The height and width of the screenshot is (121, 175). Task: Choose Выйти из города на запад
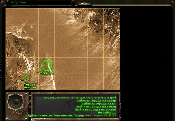click(96, 106)
